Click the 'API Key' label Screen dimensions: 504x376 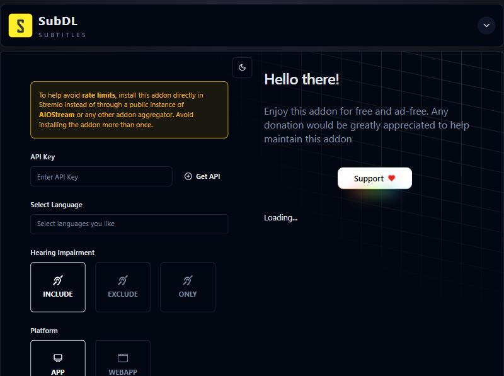[43, 157]
